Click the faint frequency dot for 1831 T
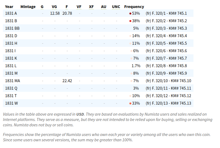Viewport: 220px width, 148px height. [x=130, y=96]
